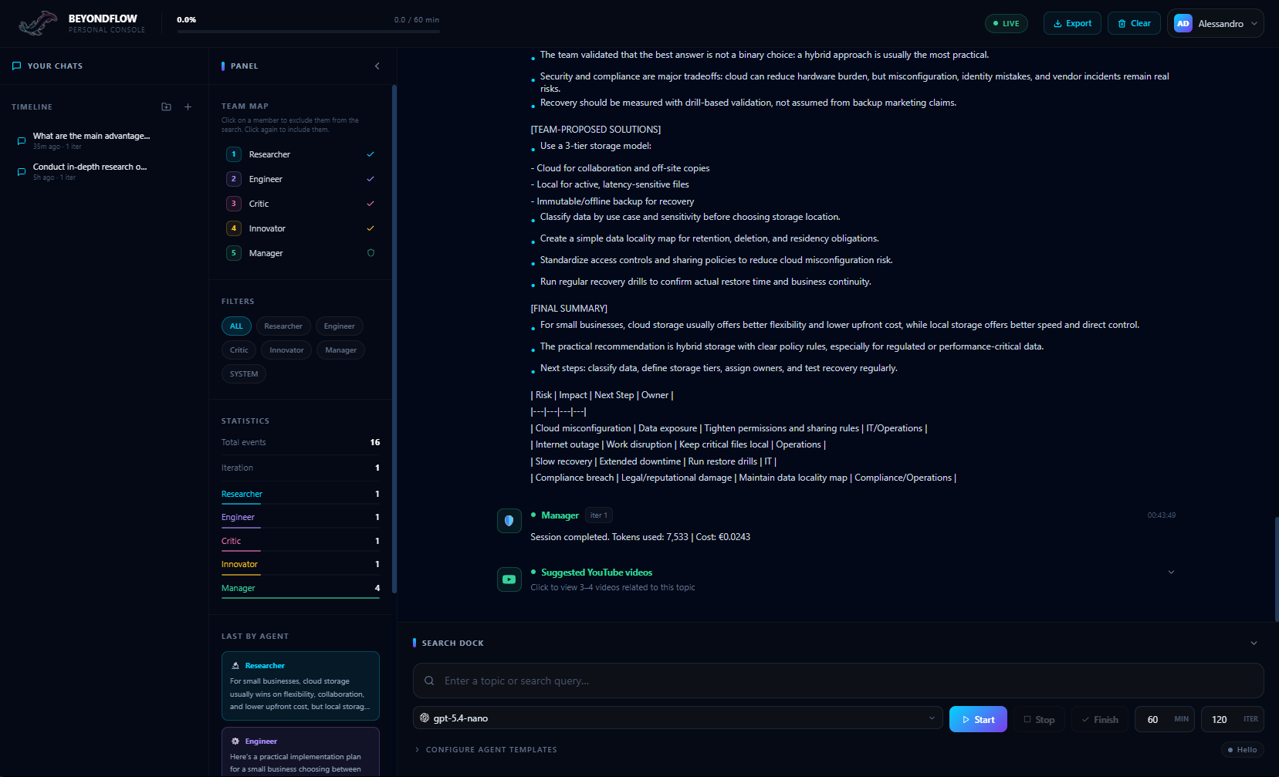The image size is (1279, 777).
Task: Select the Innovator filter chip
Action: coord(286,350)
